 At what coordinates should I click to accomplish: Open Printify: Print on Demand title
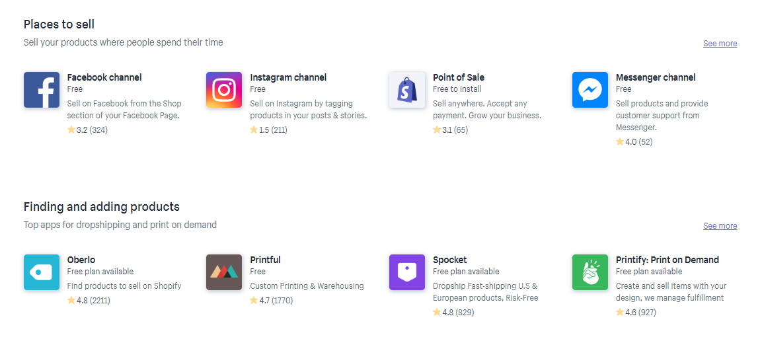click(667, 260)
